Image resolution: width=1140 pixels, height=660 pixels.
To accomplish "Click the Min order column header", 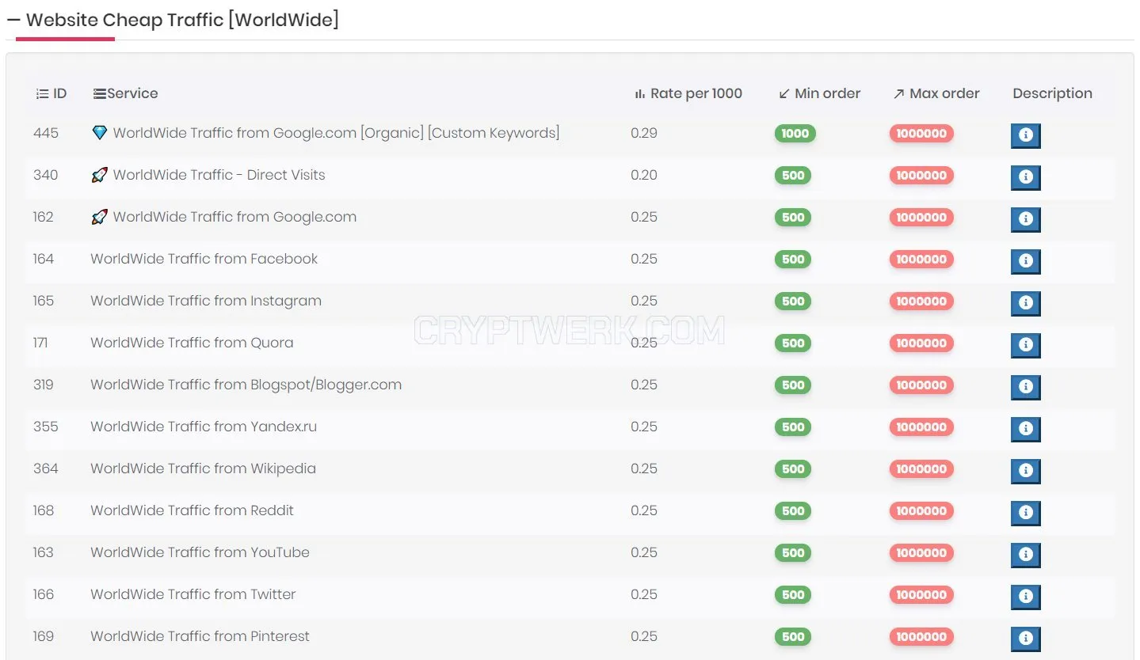I will 819,93.
